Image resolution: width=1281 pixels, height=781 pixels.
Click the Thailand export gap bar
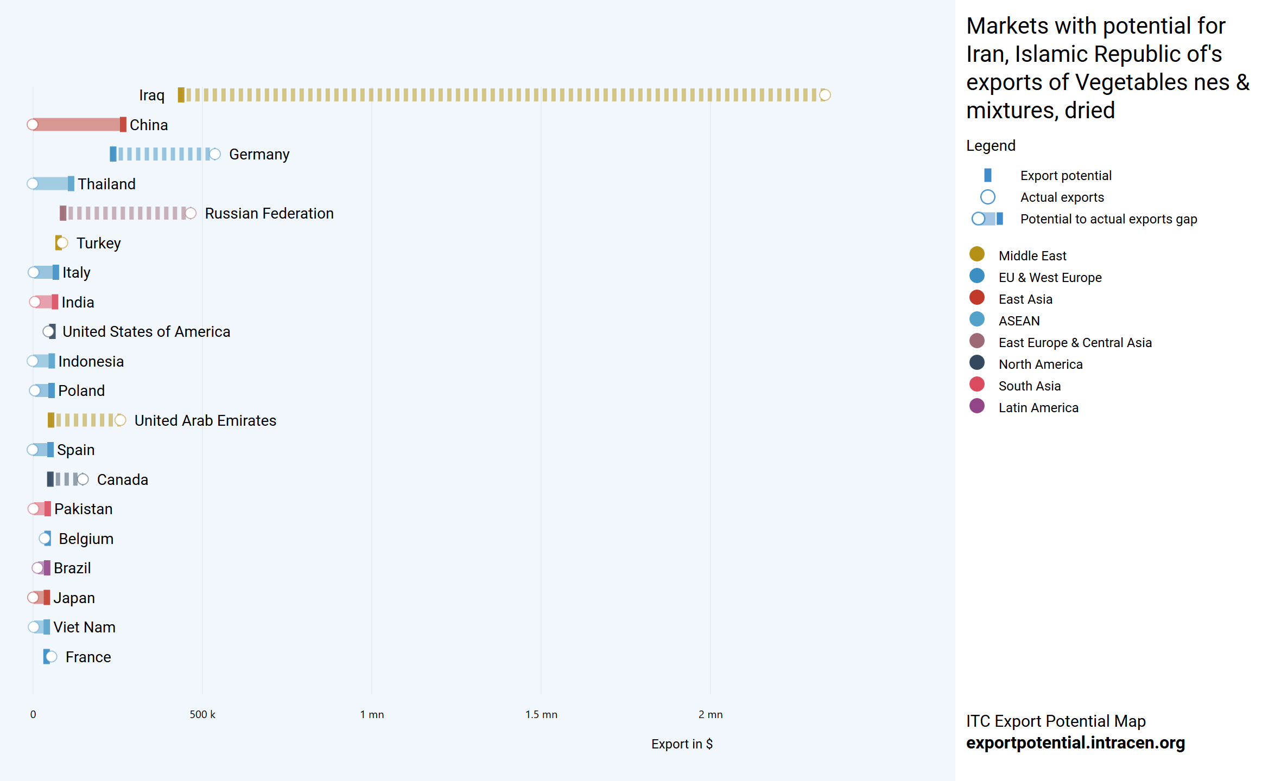pyautogui.click(x=52, y=184)
